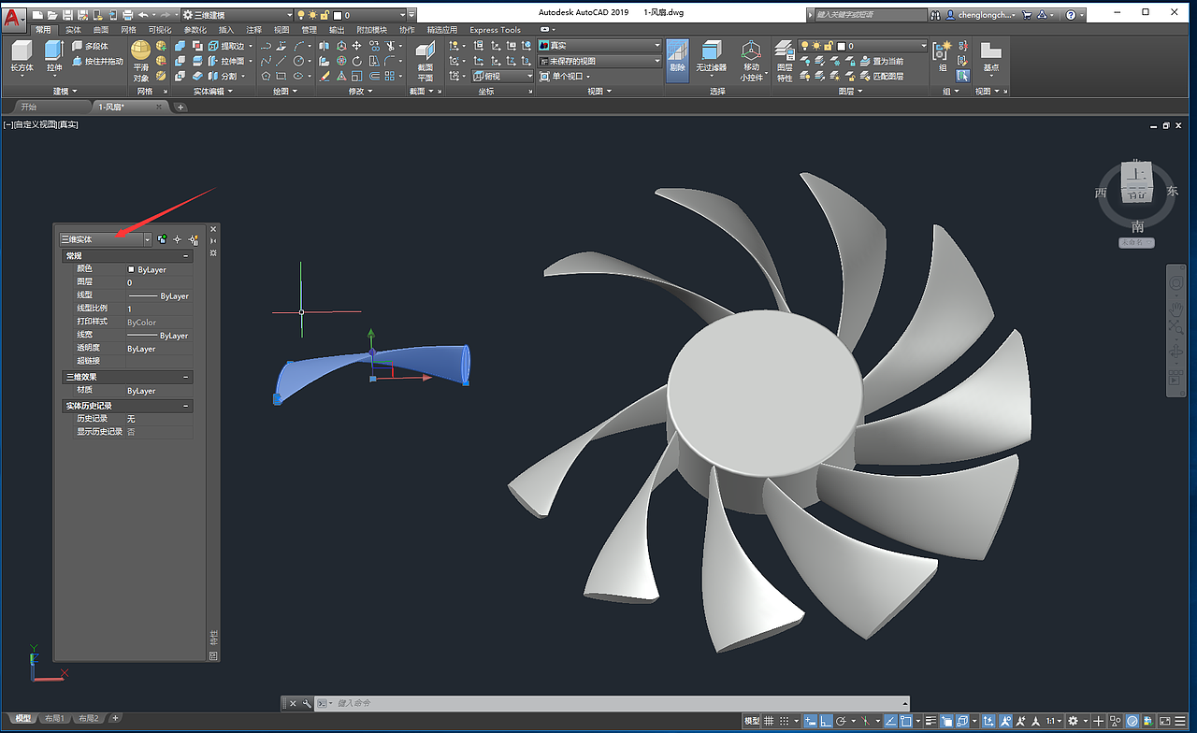Select the 长方体 box modeling tool
Image resolution: width=1197 pixels, height=733 pixels.
click(21, 57)
